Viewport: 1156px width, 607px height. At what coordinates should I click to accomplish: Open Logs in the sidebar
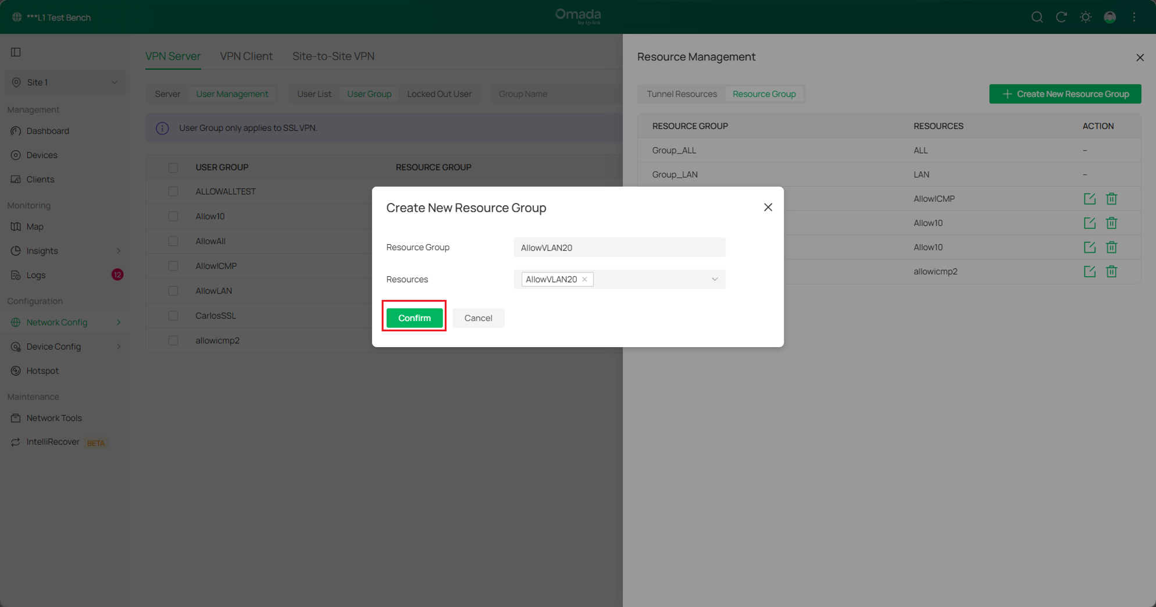(35, 275)
